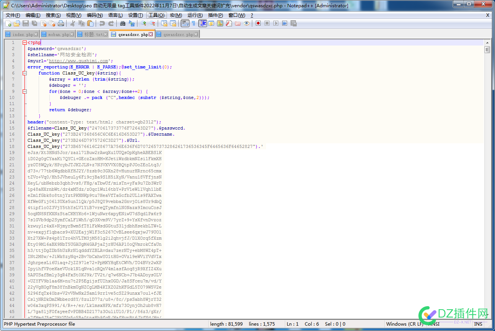Toggle Word Wrap toolbar button
The width and height of the screenshot is (495, 331).
coord(185,23)
